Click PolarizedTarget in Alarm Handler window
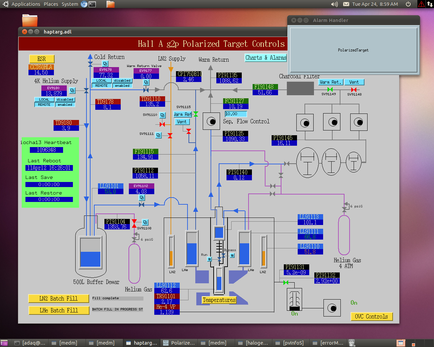 (353, 50)
